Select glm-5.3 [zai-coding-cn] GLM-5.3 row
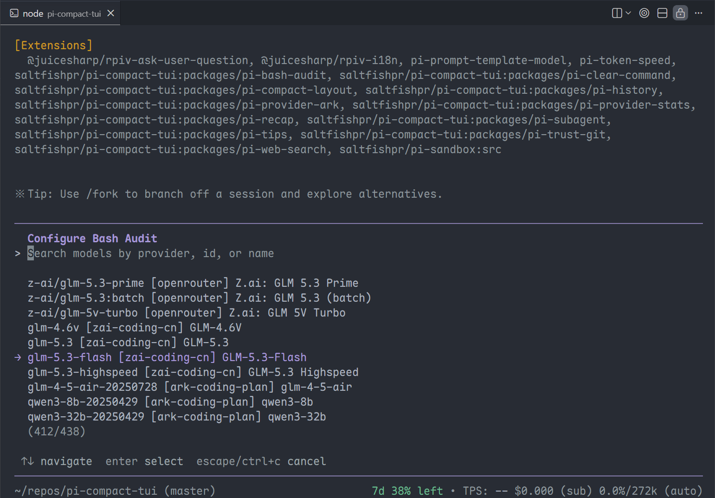The image size is (715, 498). (128, 343)
